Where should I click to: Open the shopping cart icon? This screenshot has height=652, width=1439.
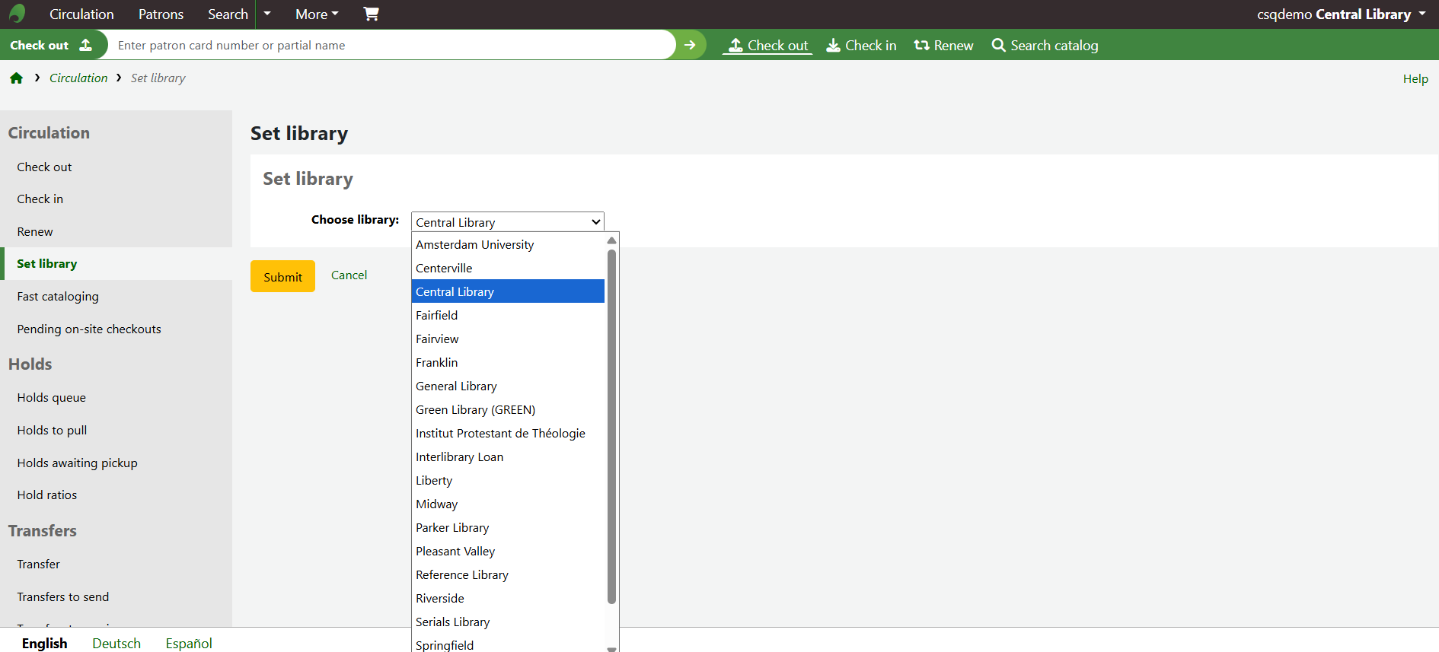click(371, 14)
